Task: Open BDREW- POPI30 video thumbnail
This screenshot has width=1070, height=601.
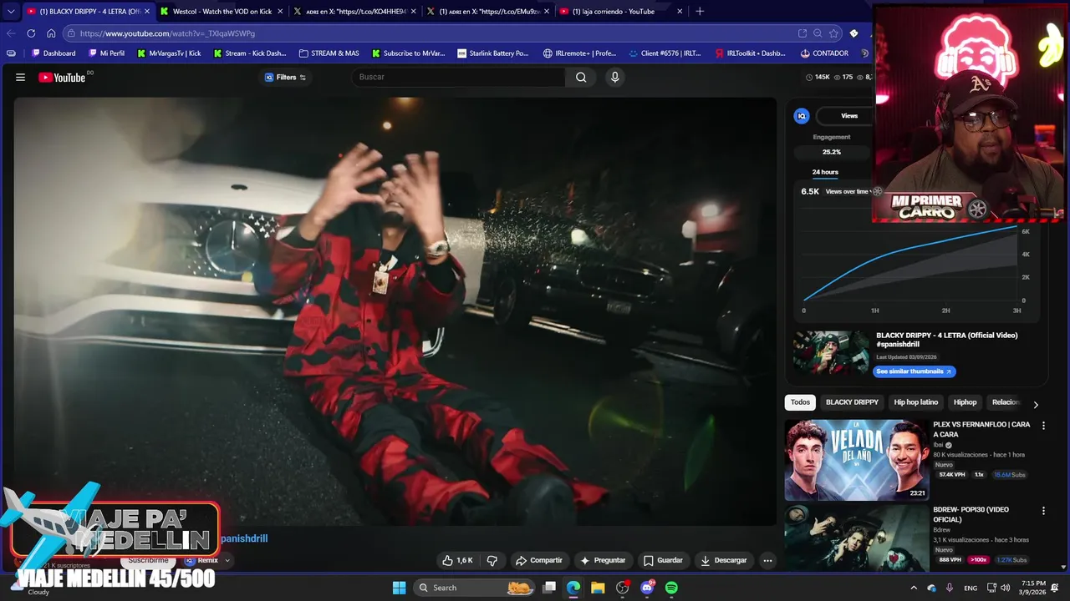Action: click(856, 538)
